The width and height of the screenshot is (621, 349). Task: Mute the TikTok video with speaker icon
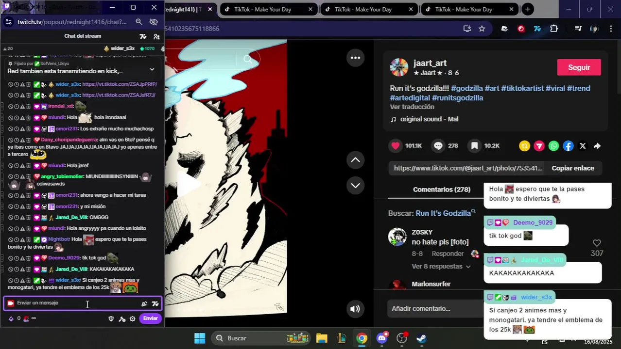(x=355, y=309)
